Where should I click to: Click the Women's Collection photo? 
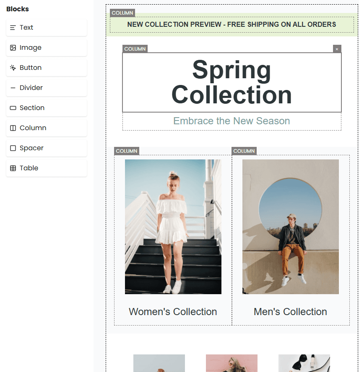[x=173, y=226]
